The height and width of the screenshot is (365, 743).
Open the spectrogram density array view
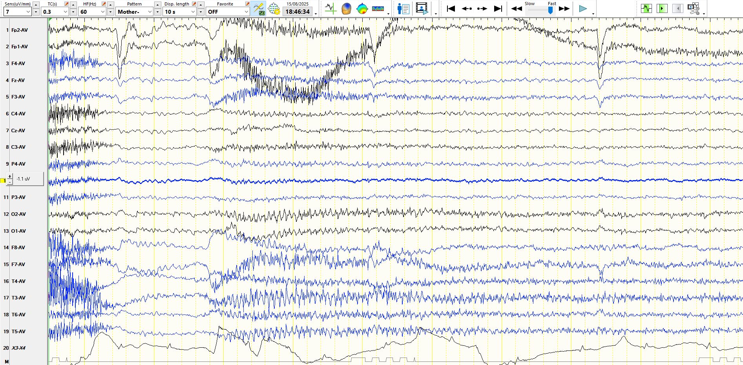[378, 9]
